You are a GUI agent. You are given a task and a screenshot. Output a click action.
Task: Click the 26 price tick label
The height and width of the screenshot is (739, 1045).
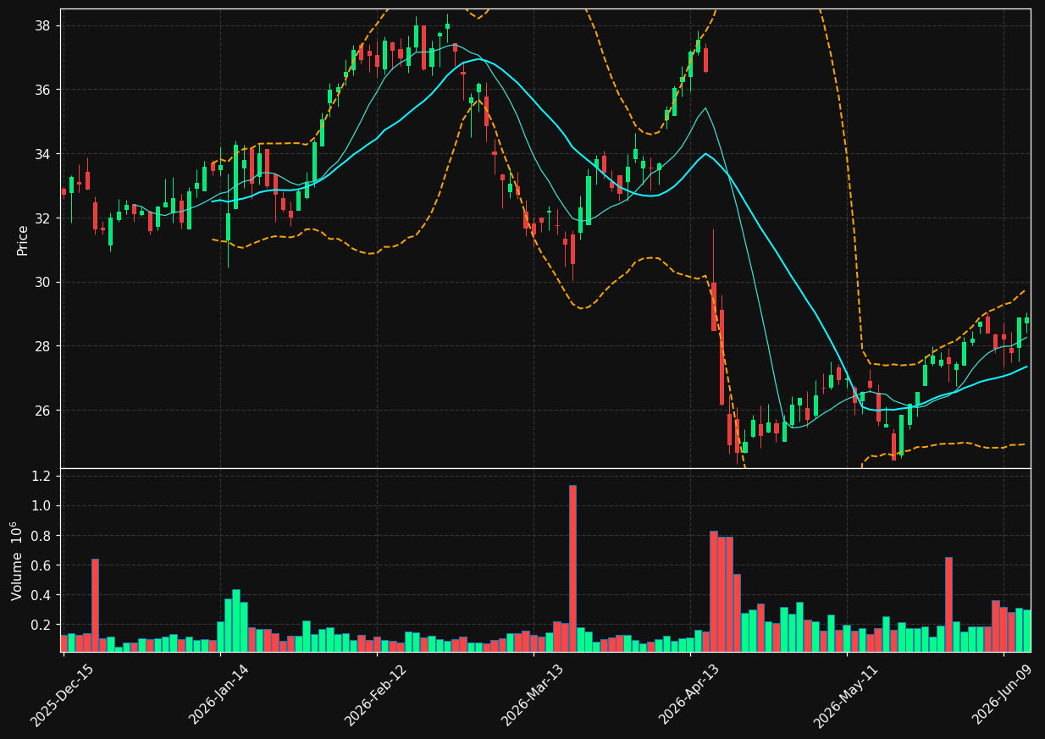click(x=44, y=411)
